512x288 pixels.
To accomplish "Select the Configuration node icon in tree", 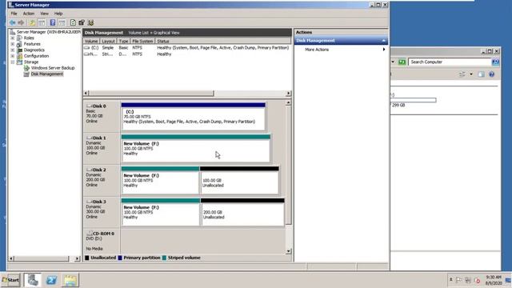I will click(x=19, y=56).
